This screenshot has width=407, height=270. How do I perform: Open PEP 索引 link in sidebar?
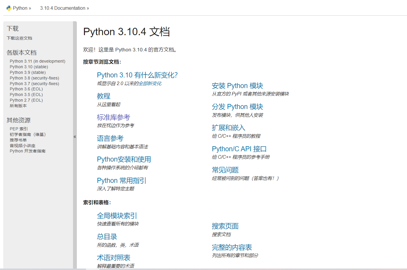pyautogui.click(x=19, y=129)
